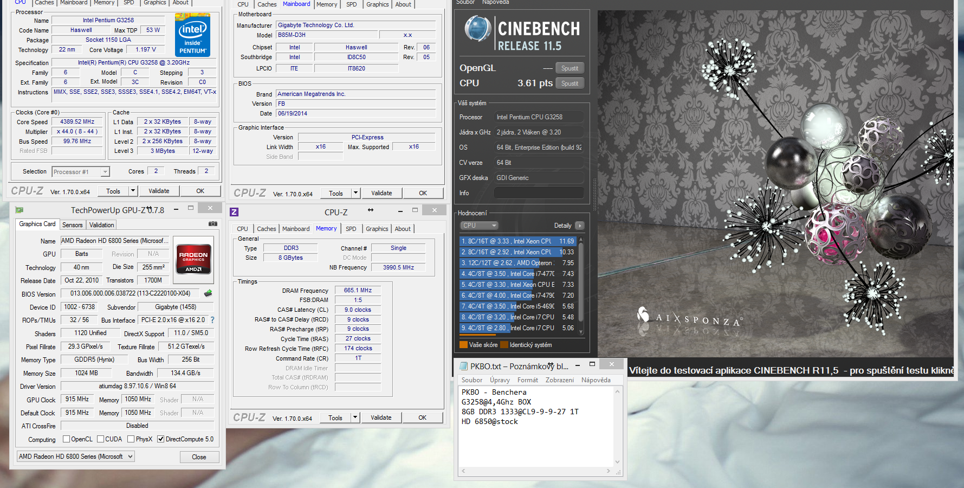Click the orange Vaše skóre legend swatch

point(463,345)
